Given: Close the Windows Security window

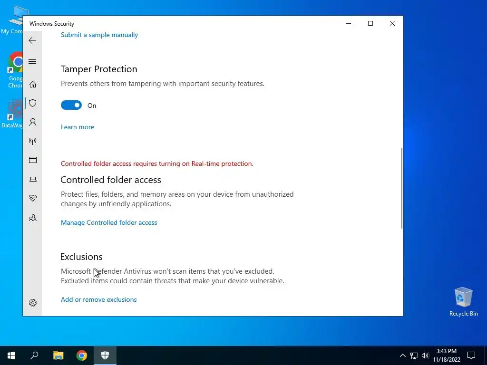Looking at the screenshot, I should click(x=392, y=23).
